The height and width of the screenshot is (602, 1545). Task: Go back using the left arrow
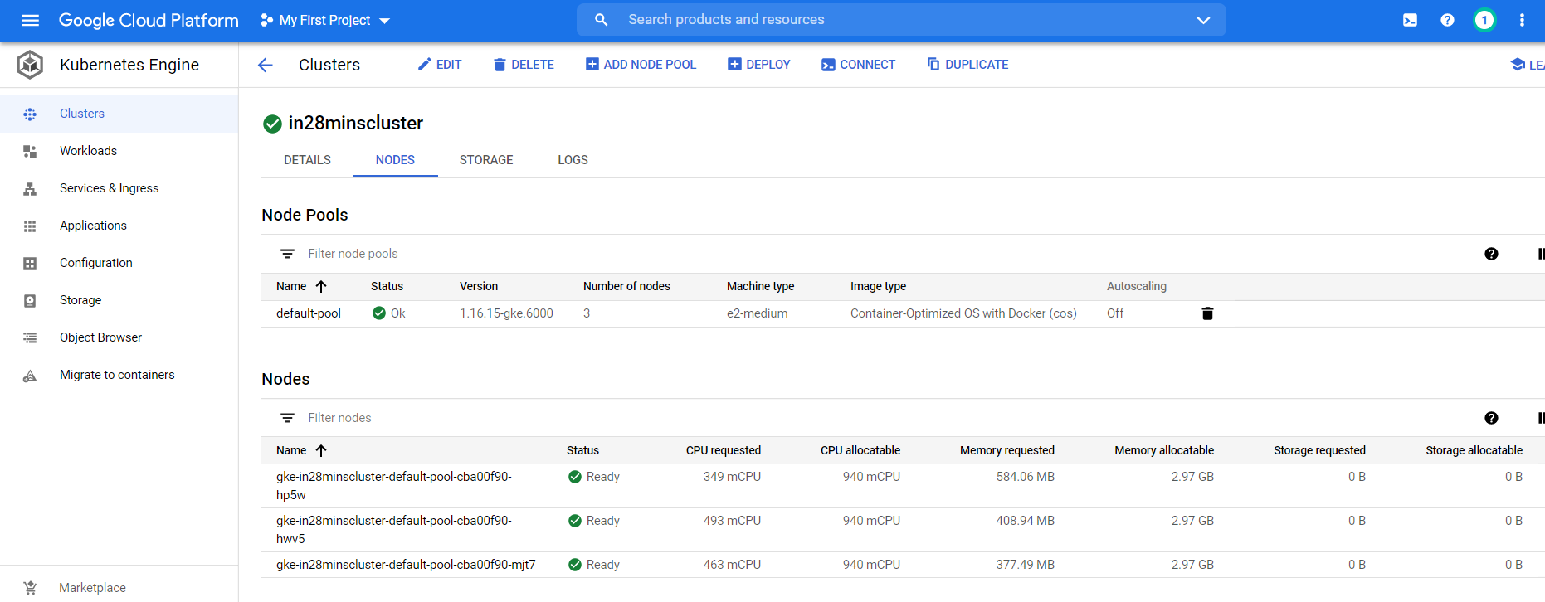tap(266, 65)
